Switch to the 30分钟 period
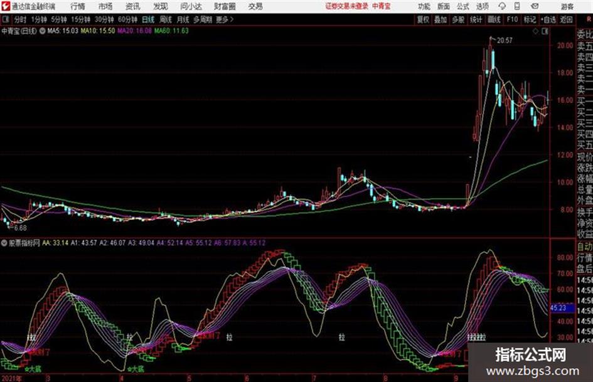The height and width of the screenshot is (382, 593). [104, 19]
